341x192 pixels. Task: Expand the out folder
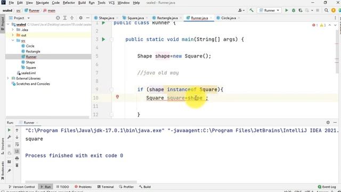click(13, 35)
